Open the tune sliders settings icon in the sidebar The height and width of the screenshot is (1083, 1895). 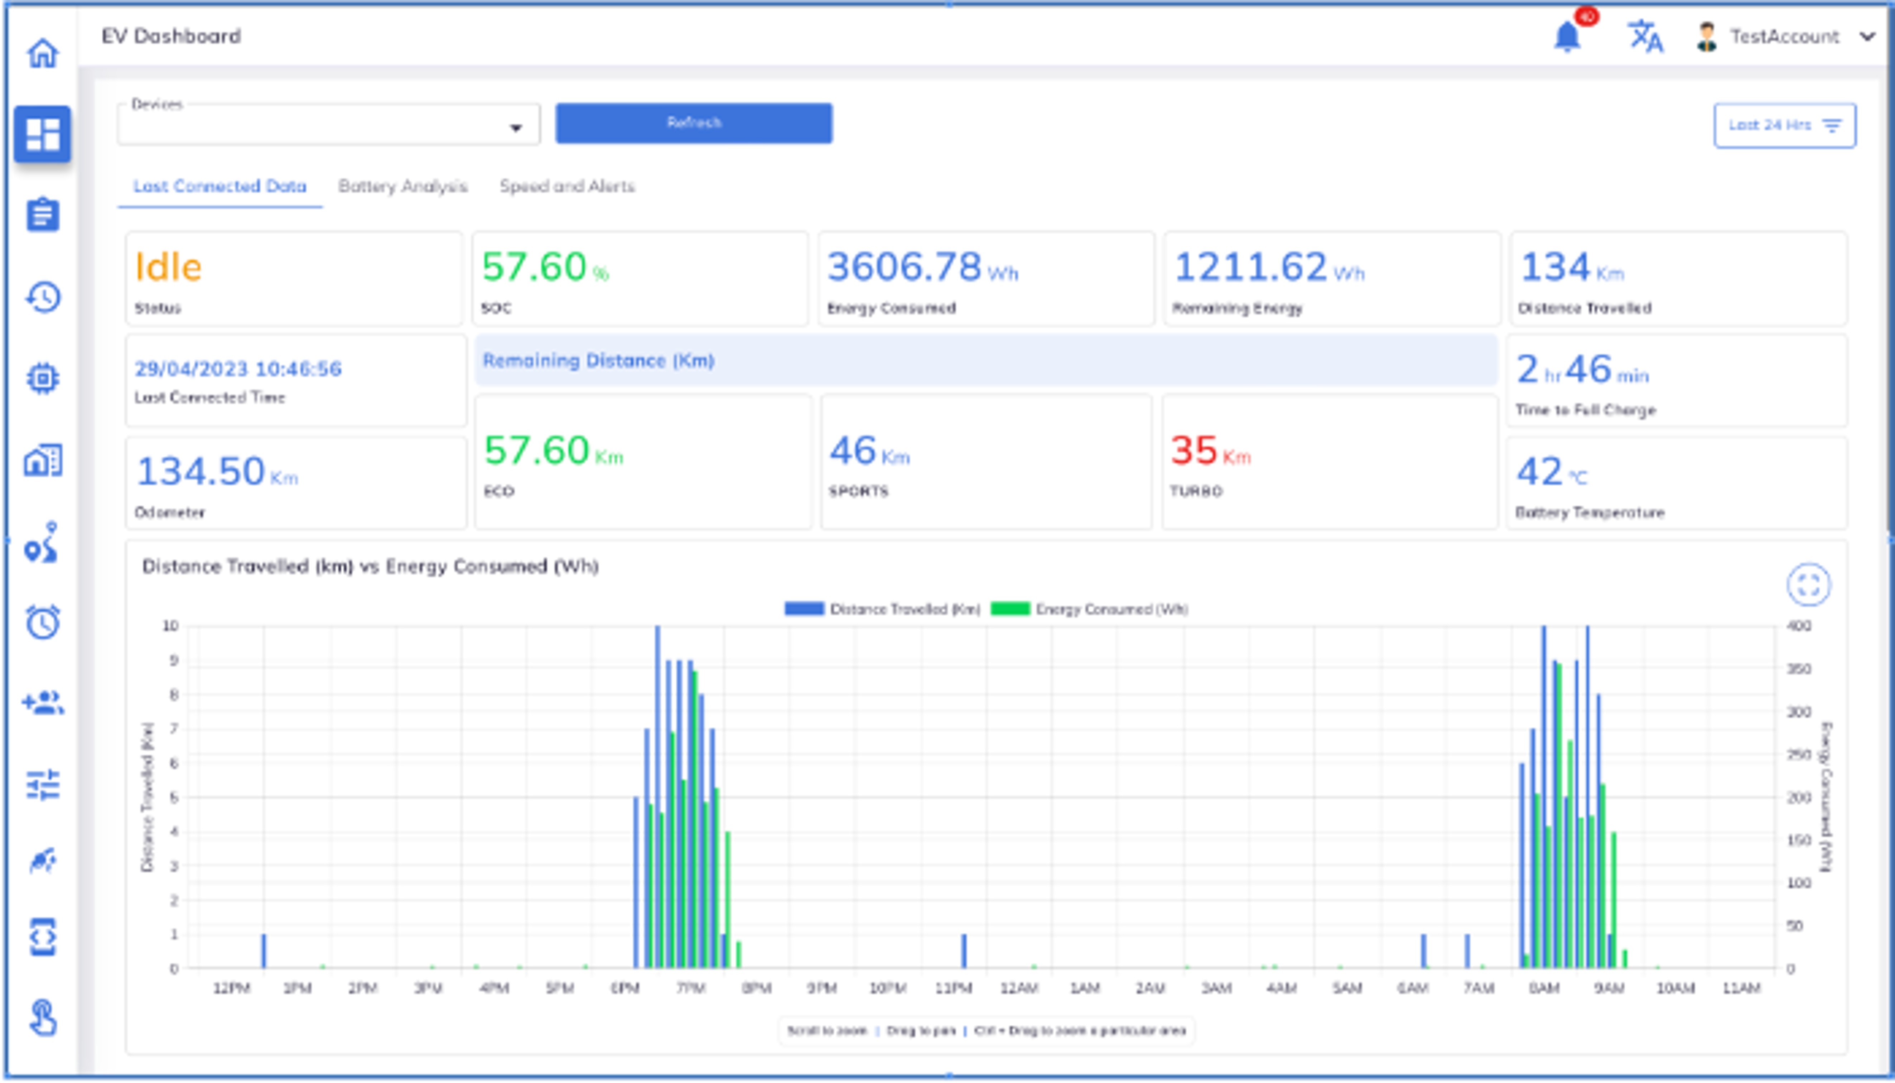tap(42, 785)
